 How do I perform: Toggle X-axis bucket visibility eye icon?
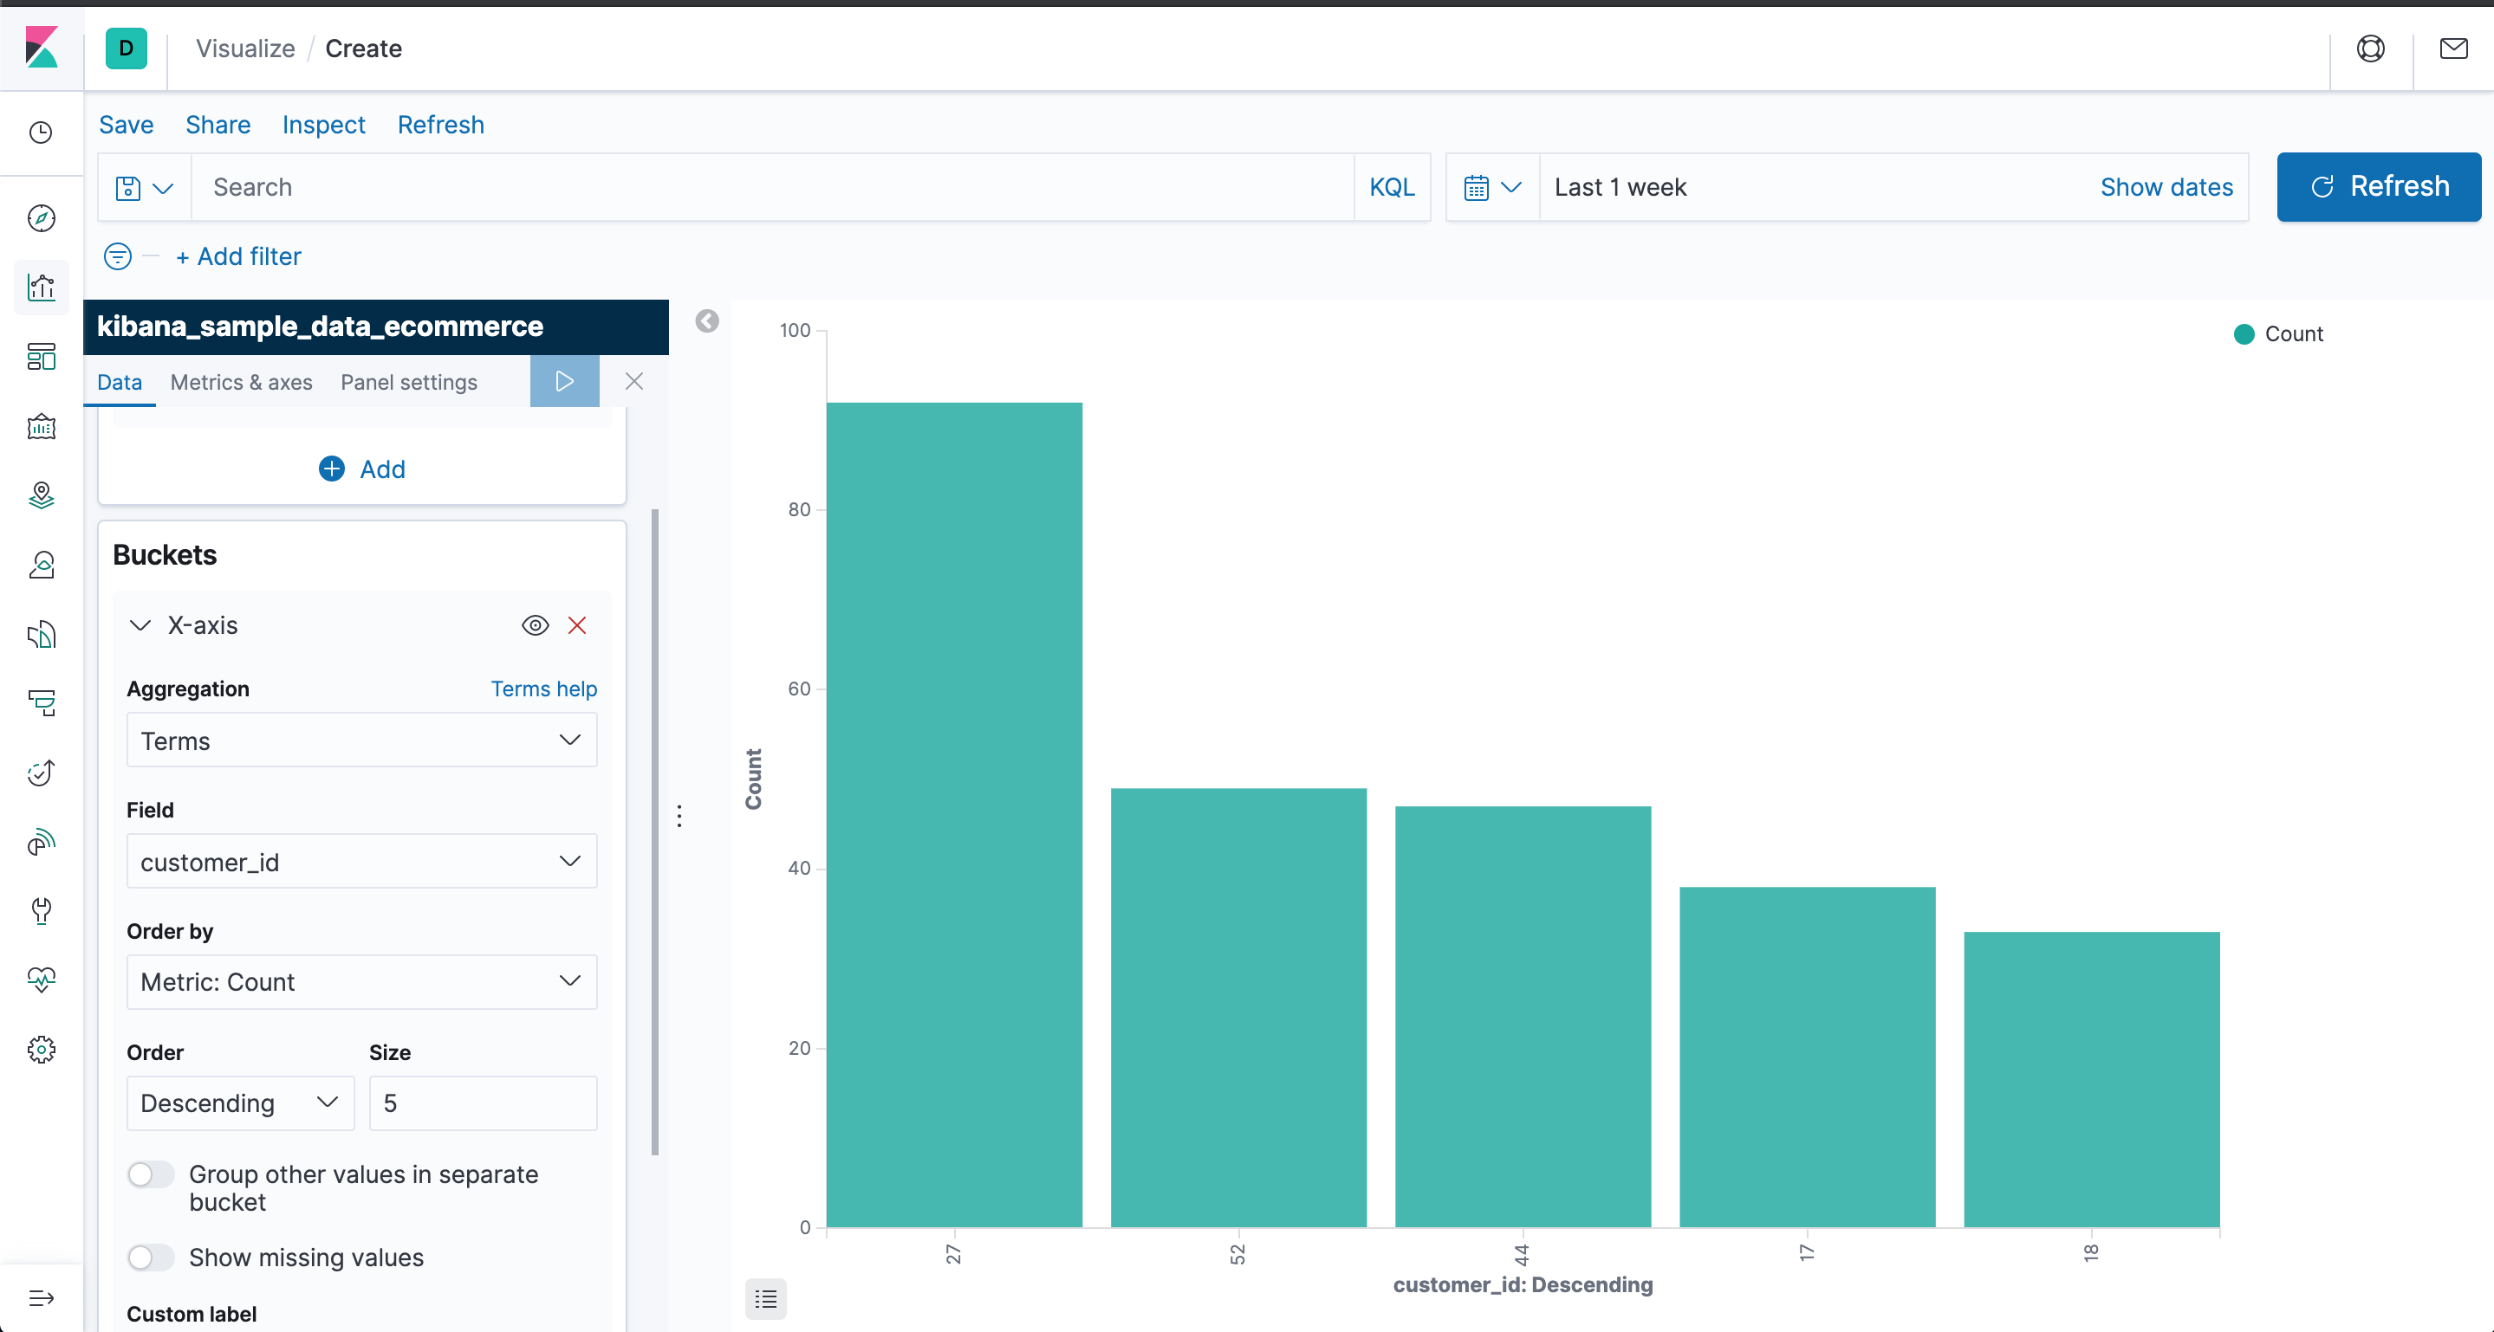pos(536,626)
